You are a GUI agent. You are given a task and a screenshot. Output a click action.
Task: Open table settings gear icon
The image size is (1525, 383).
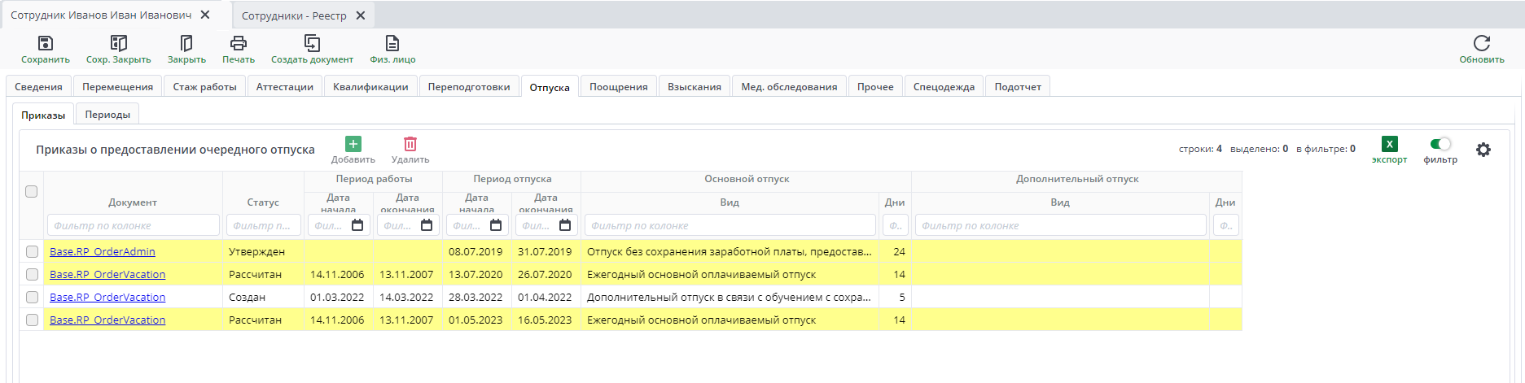click(x=1483, y=150)
